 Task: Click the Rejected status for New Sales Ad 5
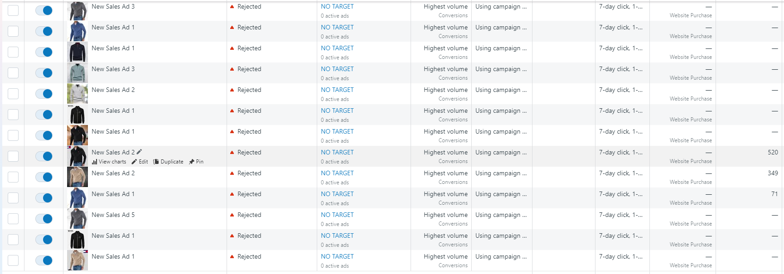tap(249, 215)
